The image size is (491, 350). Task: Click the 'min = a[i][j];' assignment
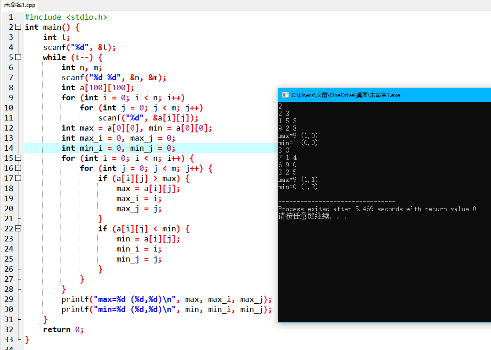coord(148,239)
